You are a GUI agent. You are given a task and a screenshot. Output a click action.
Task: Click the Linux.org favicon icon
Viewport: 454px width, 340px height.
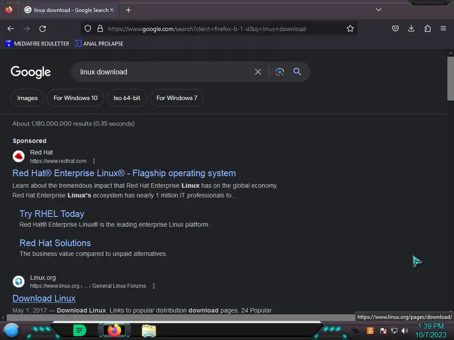(x=19, y=281)
